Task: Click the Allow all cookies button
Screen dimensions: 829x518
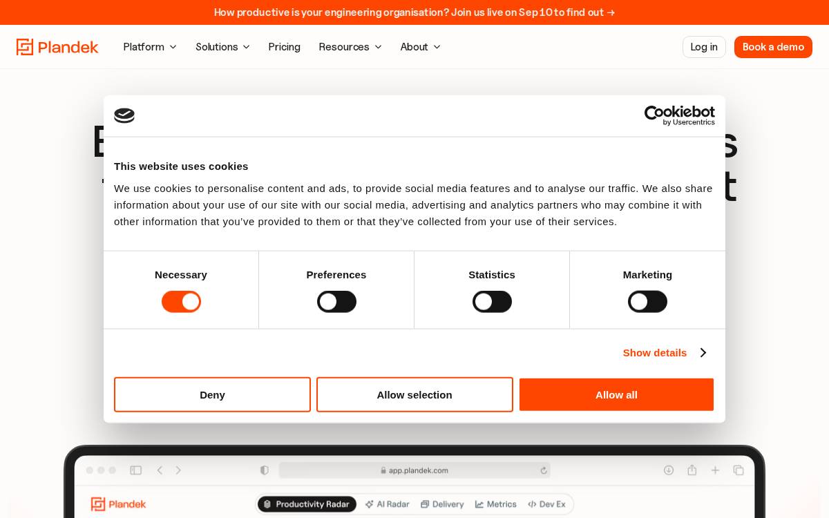Action: 616,395
